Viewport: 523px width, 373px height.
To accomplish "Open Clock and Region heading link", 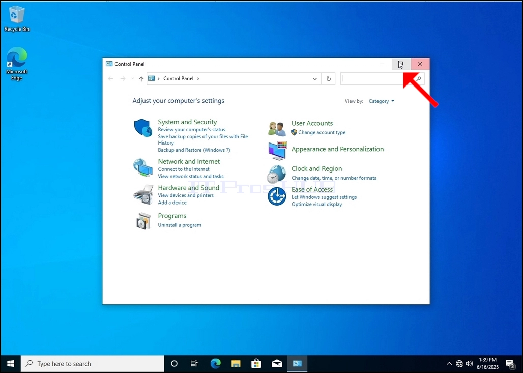I will 317,169.
